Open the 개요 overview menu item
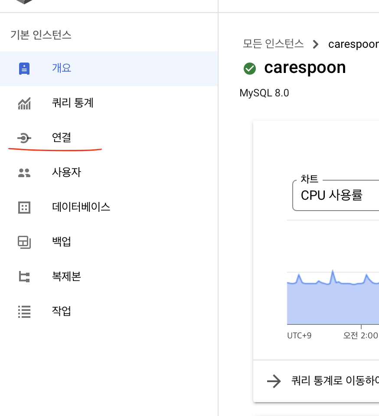The image size is (379, 416). (109, 69)
